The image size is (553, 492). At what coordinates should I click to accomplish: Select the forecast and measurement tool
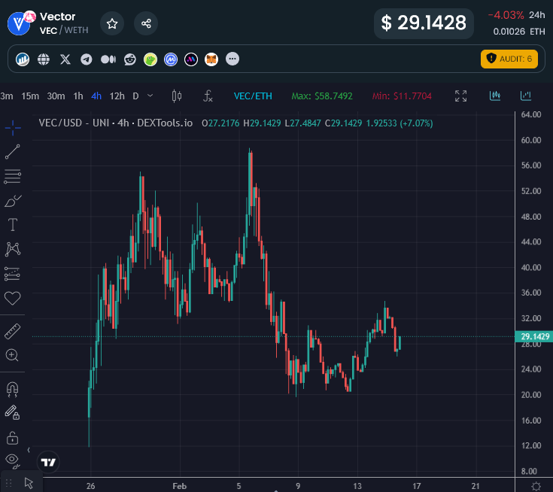[13, 274]
